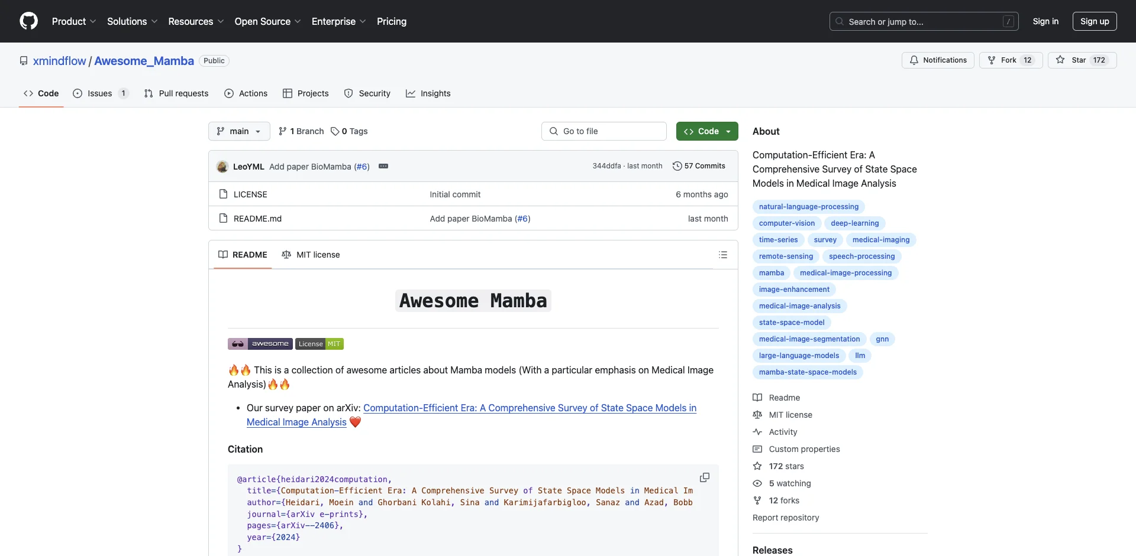Open the main branch dropdown
This screenshot has height=556, width=1136.
point(239,131)
